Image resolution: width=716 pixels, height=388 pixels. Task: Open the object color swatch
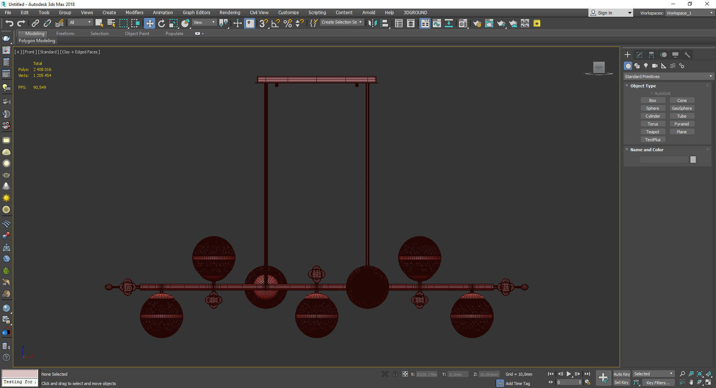click(693, 159)
